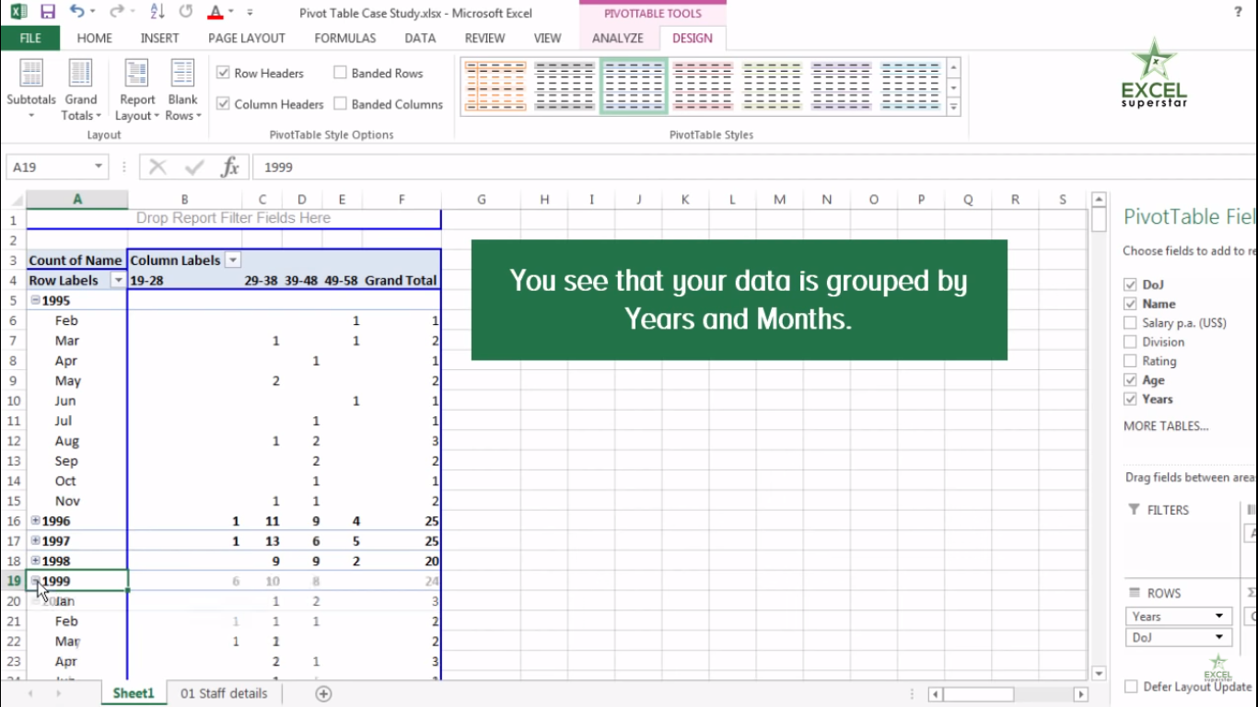Add a new sheet with plus icon
This screenshot has width=1258, height=707.
tap(323, 694)
